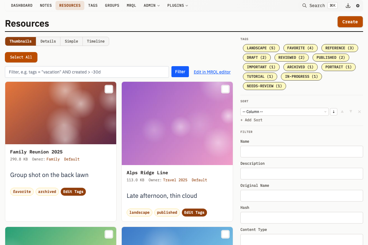Click the landscape tag on Alps Ridge Line
368x245 pixels.
(x=140, y=213)
